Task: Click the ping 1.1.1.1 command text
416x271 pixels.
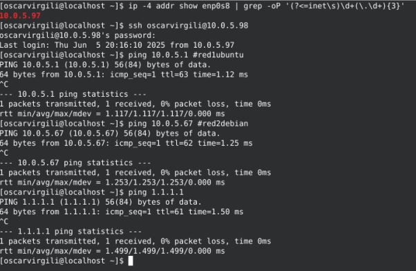Action: [156, 192]
